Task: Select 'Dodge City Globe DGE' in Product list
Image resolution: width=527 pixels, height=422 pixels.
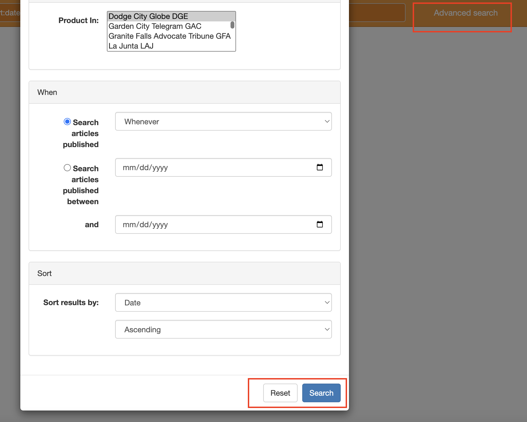Action: point(148,16)
